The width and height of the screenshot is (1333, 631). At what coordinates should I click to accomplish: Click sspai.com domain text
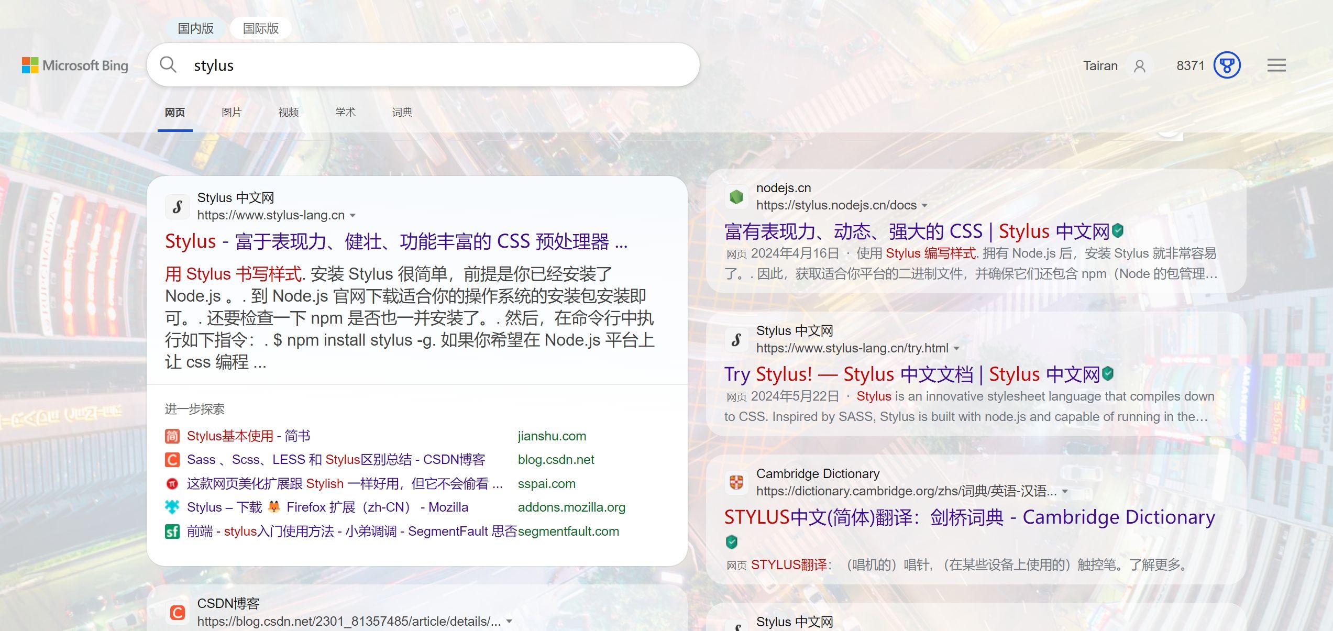click(x=547, y=484)
